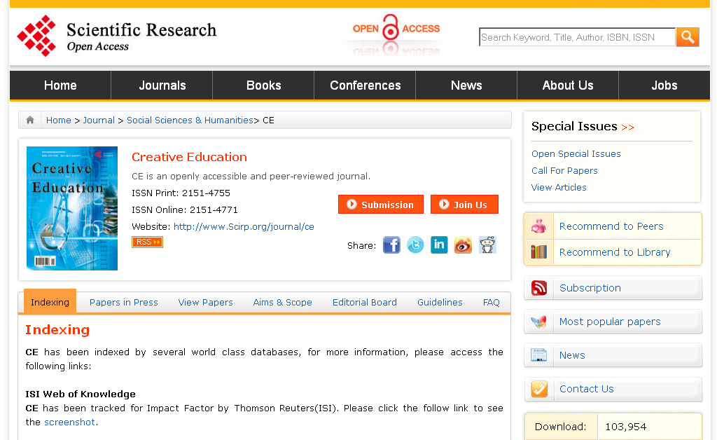Click the Submission button
This screenshot has width=717, height=440.
[381, 205]
